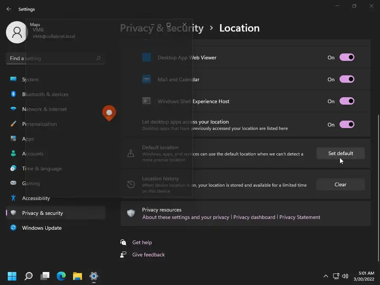The width and height of the screenshot is (380, 285).
Task: Go to Personalization settings
Action: click(56, 124)
